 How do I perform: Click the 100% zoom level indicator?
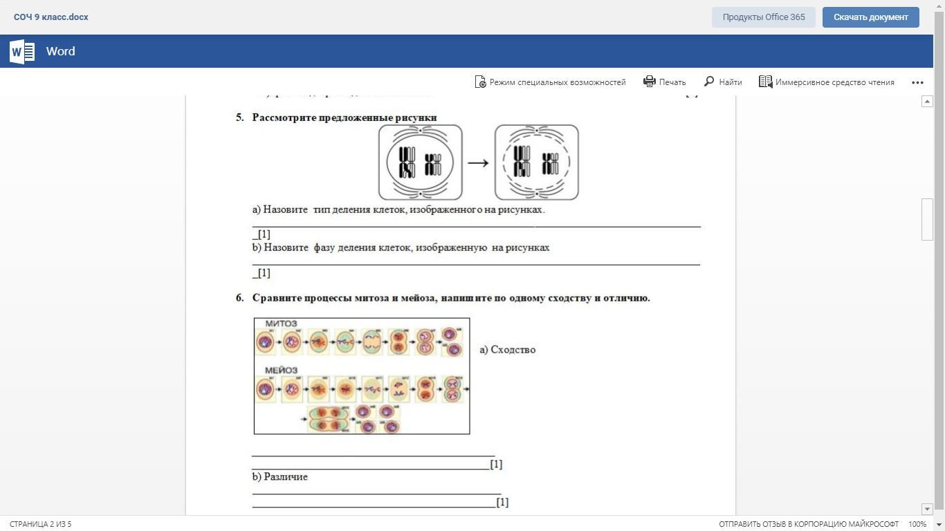click(x=917, y=524)
